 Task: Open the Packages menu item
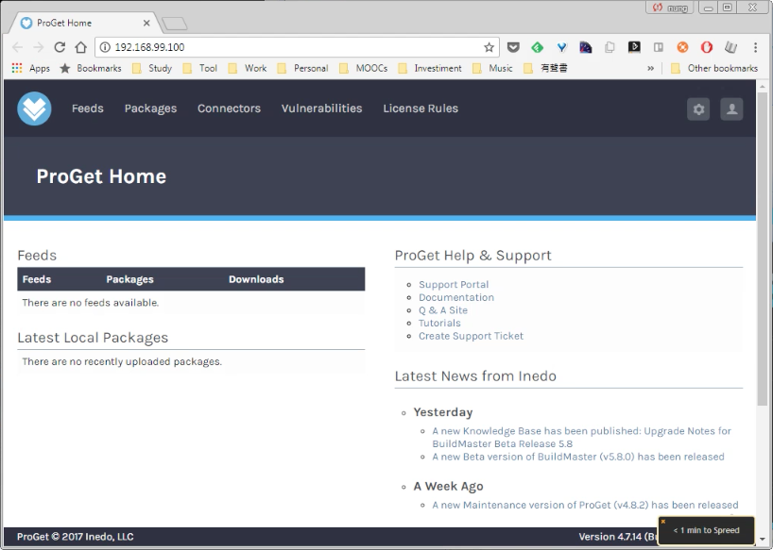[150, 108]
